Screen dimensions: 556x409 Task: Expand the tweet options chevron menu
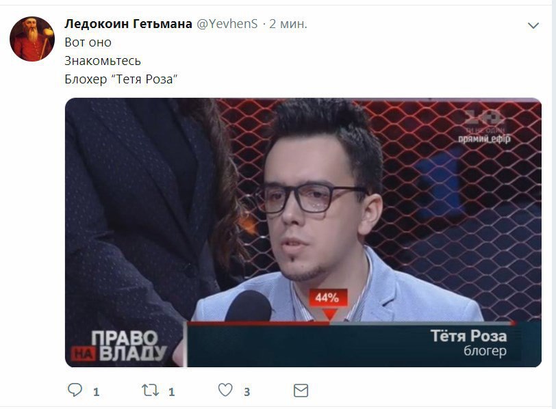(x=533, y=25)
